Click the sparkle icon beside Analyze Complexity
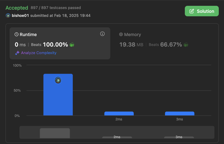Screen dimensions: 224x144 click(17, 53)
